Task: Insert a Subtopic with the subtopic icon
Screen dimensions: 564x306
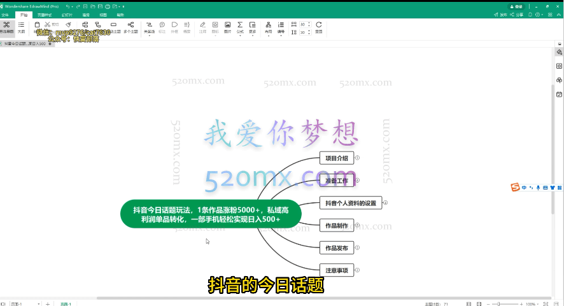Action: click(x=98, y=24)
